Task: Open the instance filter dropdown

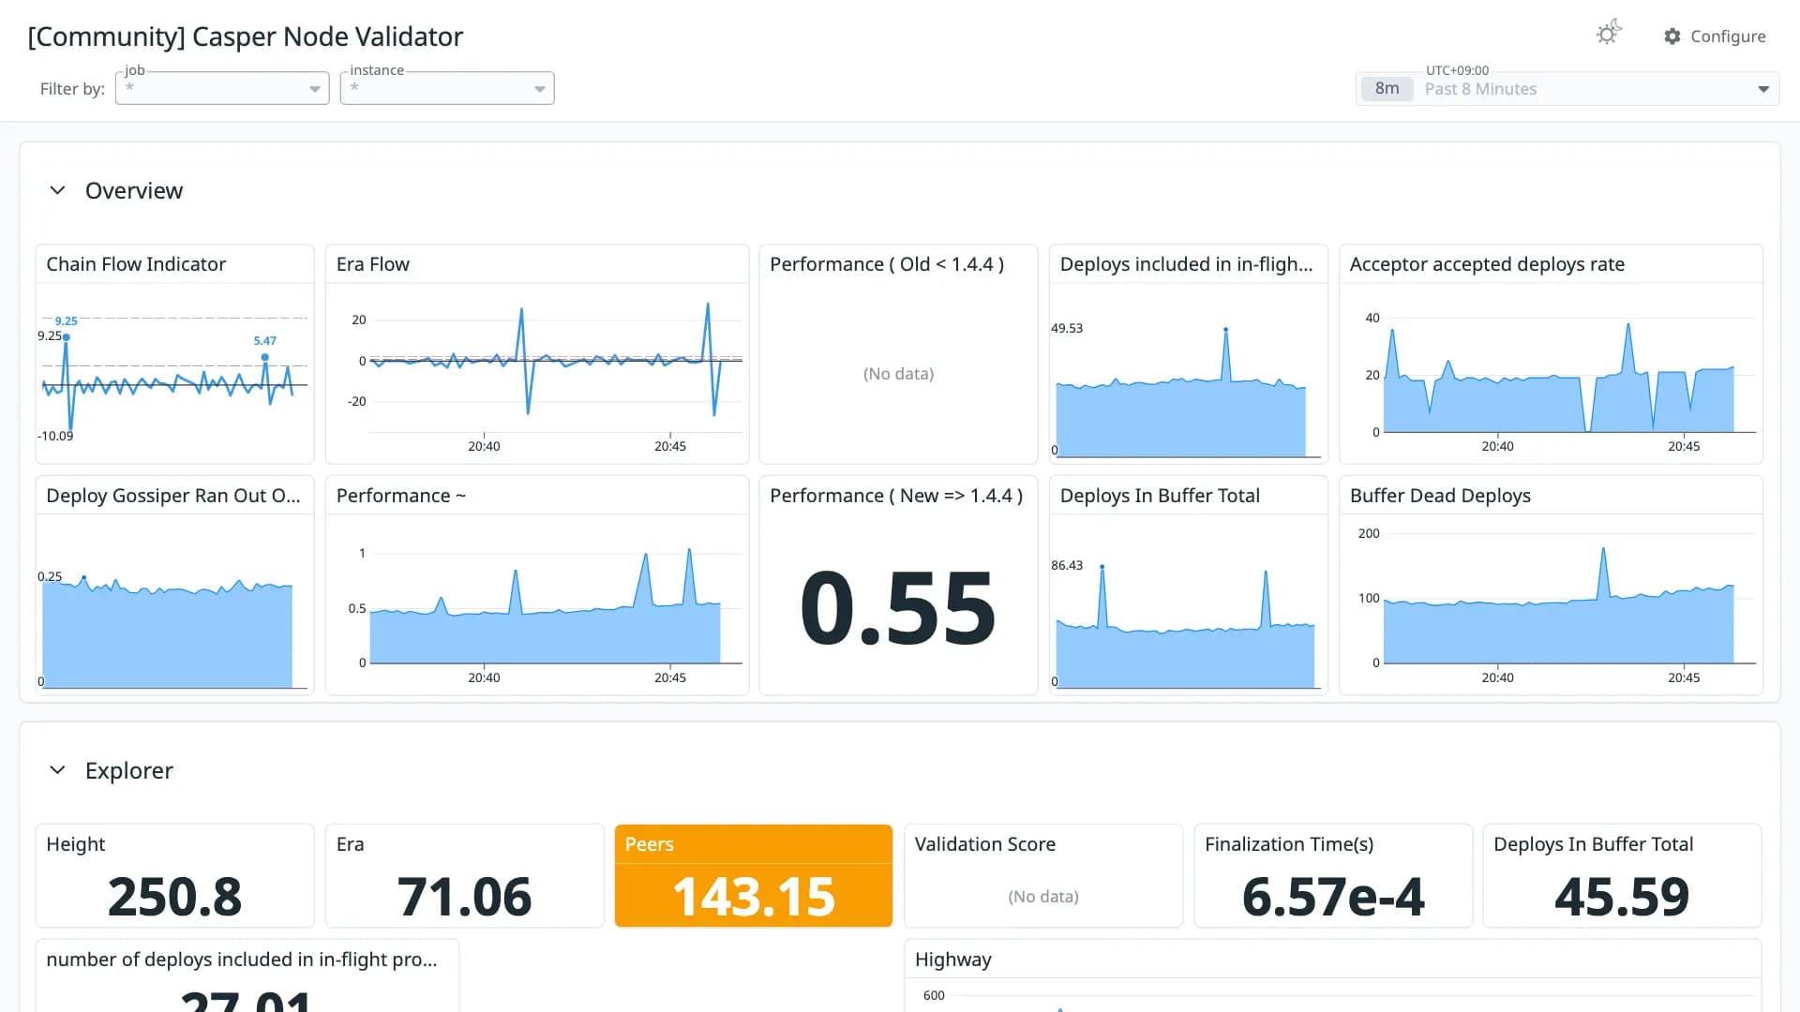Action: (x=447, y=88)
